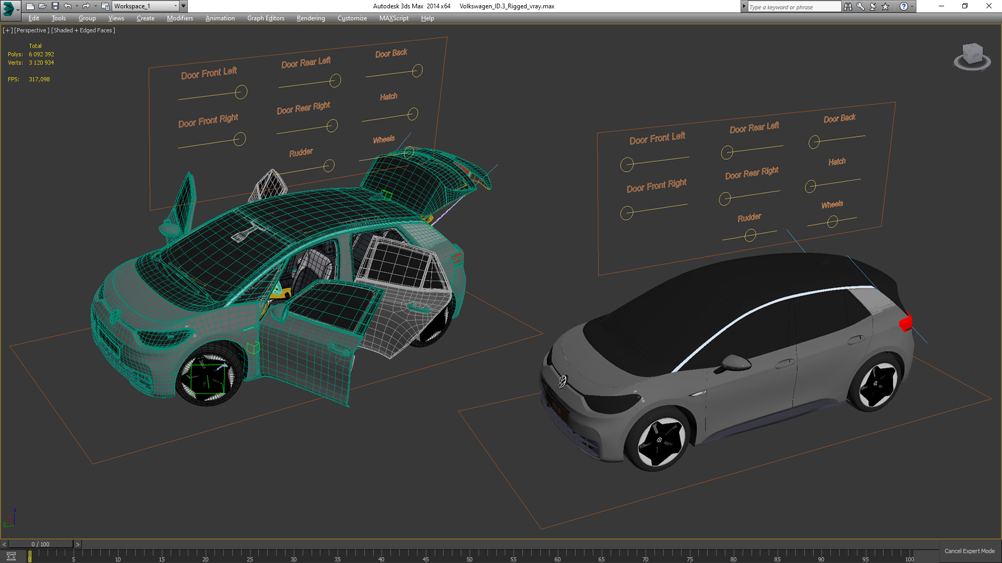The height and width of the screenshot is (563, 1002).
Task: Open the Modifiers menu
Action: (x=180, y=18)
